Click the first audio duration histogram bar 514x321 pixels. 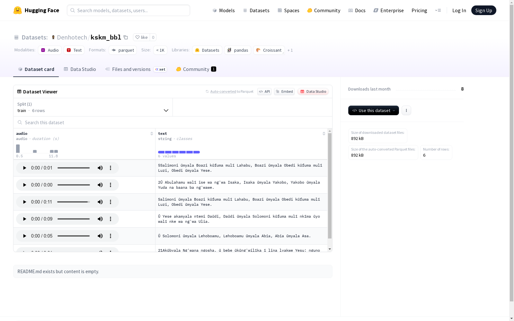[18, 149]
